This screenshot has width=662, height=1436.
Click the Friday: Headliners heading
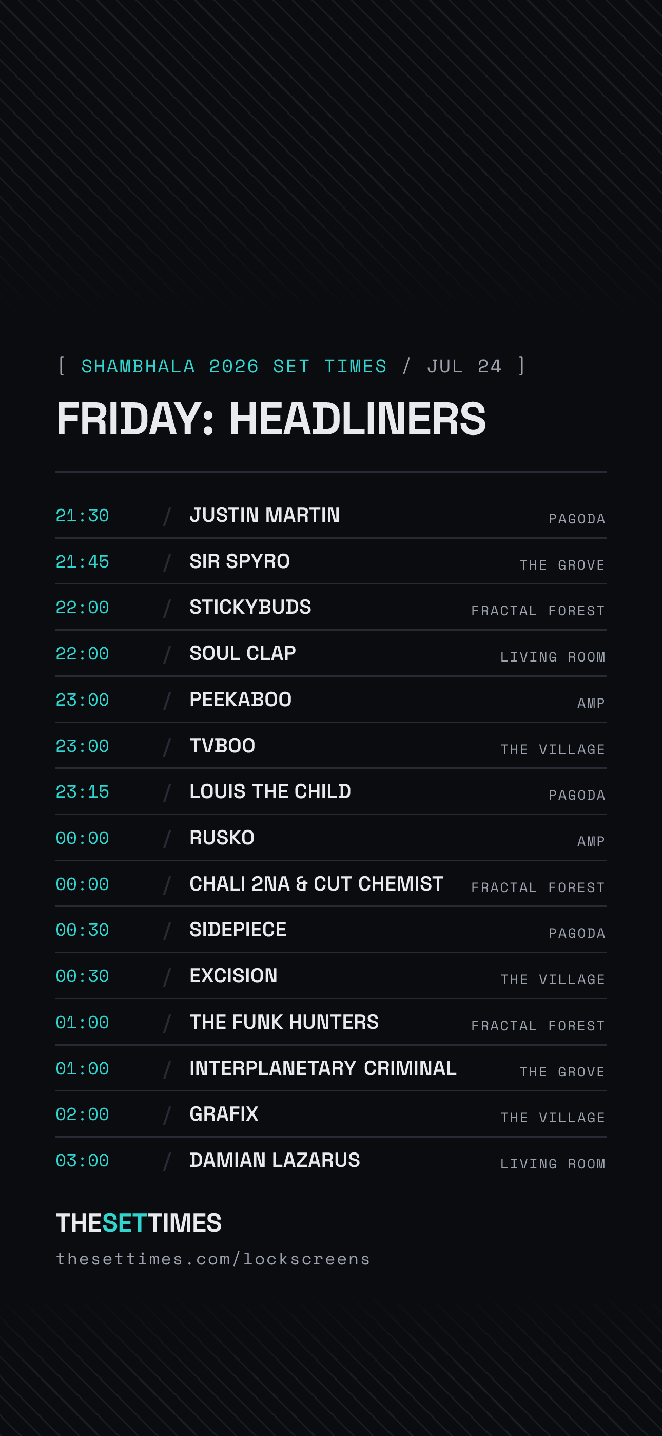[x=271, y=419]
